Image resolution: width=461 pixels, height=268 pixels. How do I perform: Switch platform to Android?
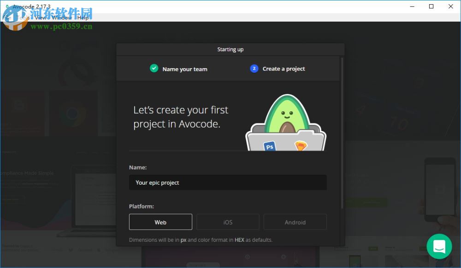click(x=295, y=222)
